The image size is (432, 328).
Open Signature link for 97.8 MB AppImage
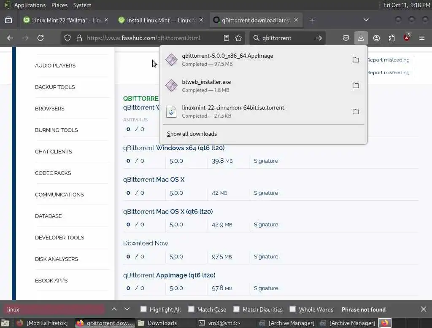coord(266,288)
